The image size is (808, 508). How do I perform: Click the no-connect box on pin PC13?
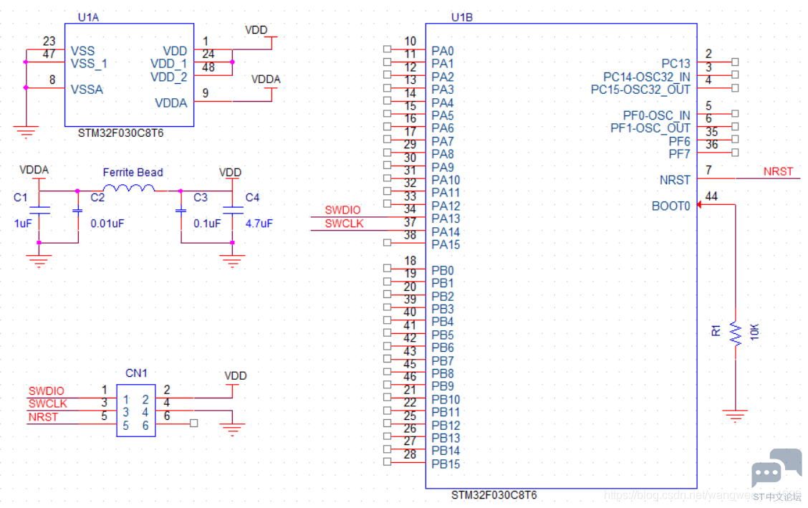point(736,62)
